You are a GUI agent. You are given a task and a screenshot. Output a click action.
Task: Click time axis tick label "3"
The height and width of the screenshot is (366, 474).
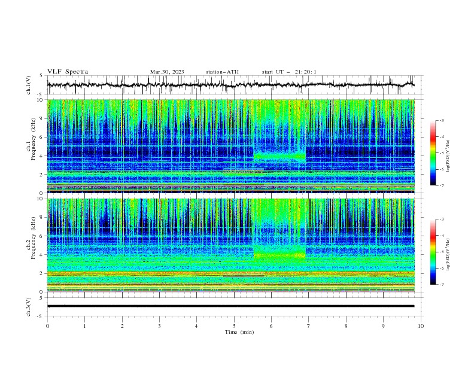click(x=159, y=326)
